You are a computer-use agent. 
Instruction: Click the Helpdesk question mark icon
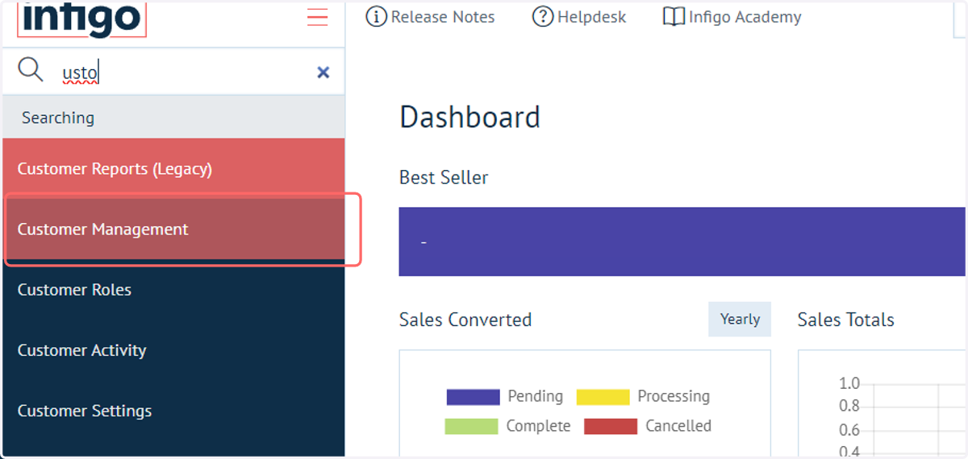point(543,17)
